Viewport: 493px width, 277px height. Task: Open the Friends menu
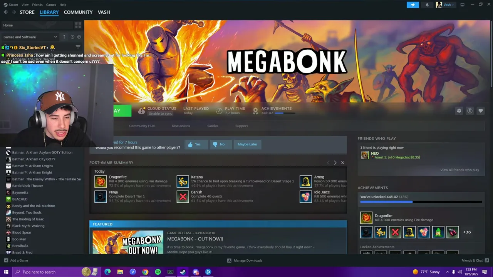[37, 5]
